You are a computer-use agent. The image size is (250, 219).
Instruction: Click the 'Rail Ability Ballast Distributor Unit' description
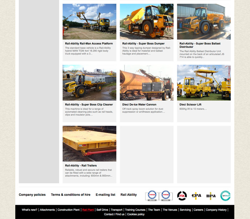pos(202,54)
